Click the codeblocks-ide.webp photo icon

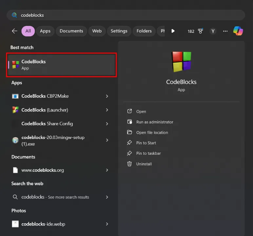click(x=15, y=224)
